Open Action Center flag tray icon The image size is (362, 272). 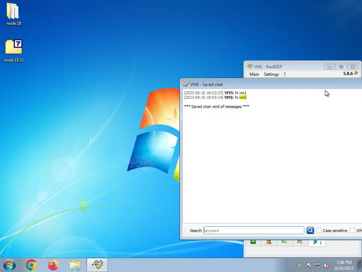tap(309, 265)
